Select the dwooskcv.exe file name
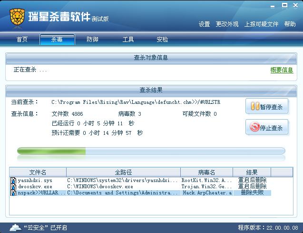Viewport: 303px width, 233px height. [x=35, y=187]
